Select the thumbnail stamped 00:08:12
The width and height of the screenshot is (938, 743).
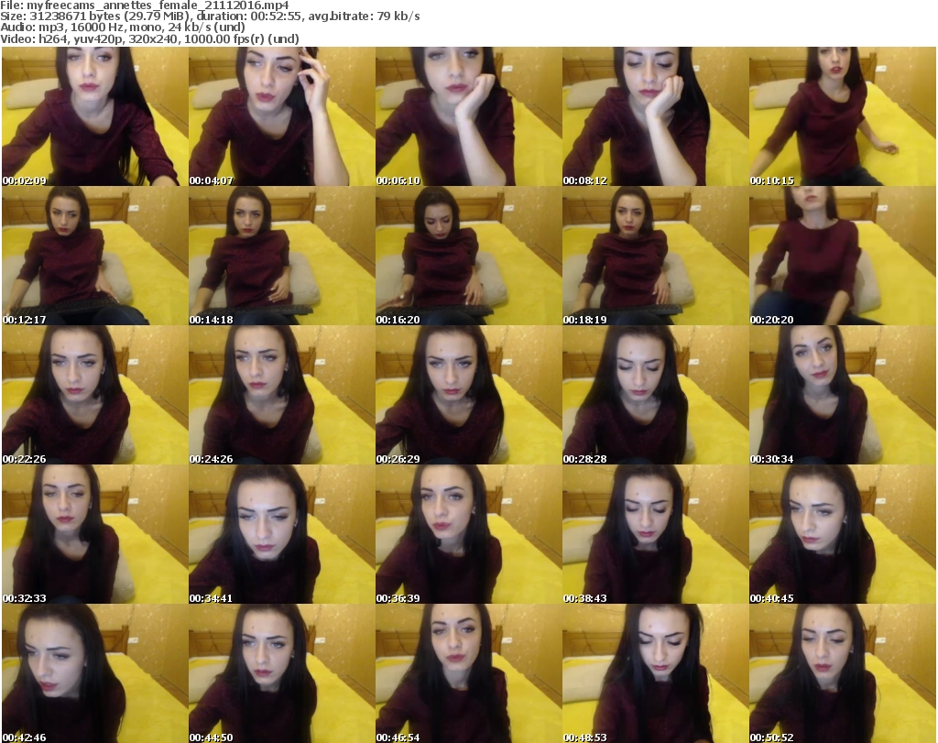point(655,116)
